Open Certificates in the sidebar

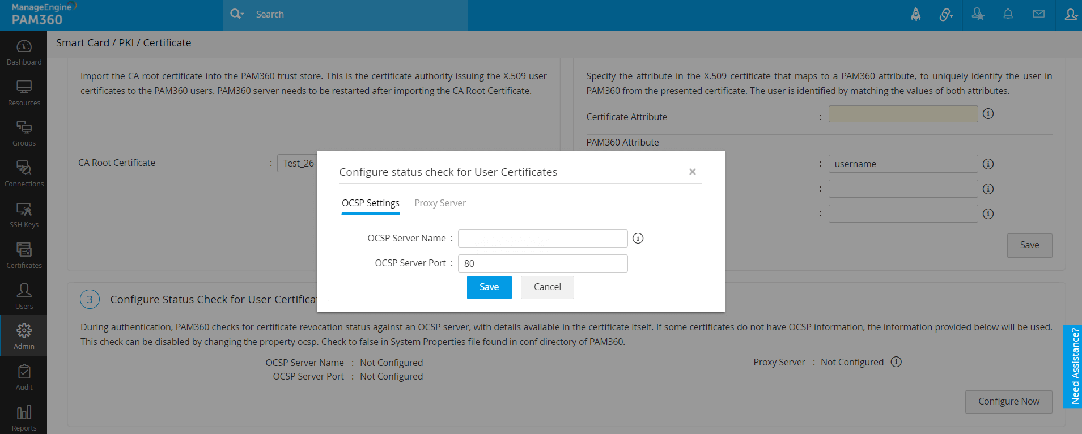click(24, 256)
